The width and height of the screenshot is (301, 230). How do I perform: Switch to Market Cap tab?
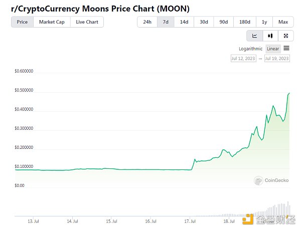[52, 22]
